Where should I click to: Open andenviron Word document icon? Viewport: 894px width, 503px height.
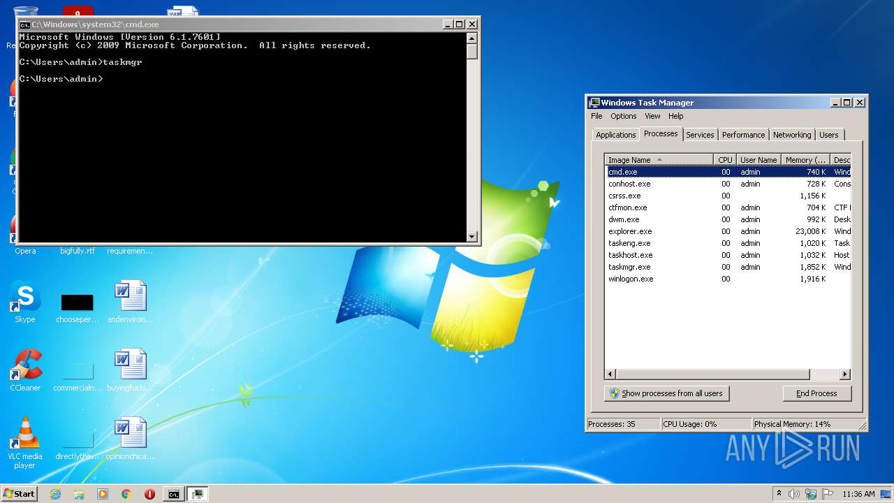click(x=130, y=302)
